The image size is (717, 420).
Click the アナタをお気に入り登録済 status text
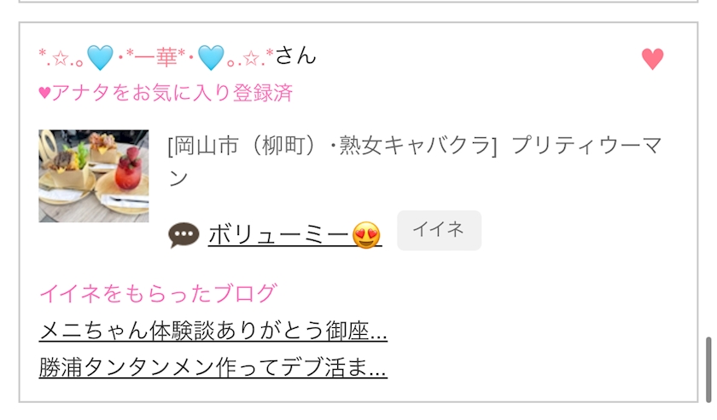pyautogui.click(x=172, y=93)
